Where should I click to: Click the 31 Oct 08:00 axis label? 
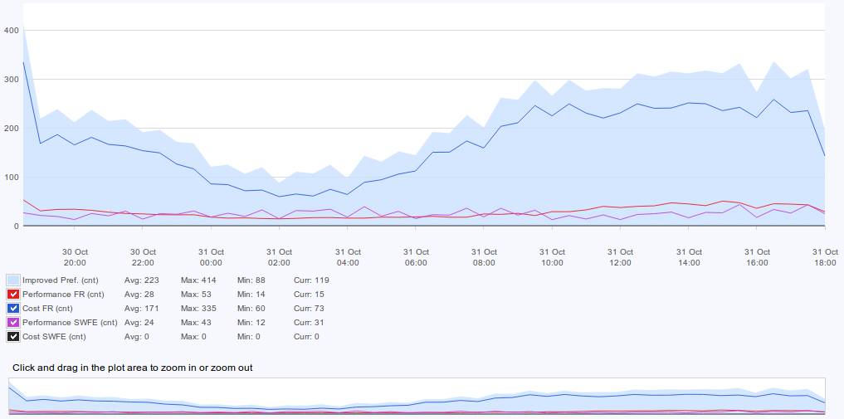point(484,257)
